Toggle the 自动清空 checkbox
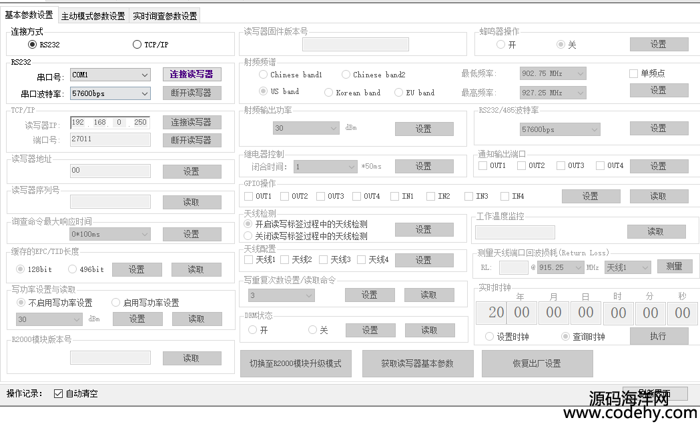Screen dimensions: 700x426 58,393
